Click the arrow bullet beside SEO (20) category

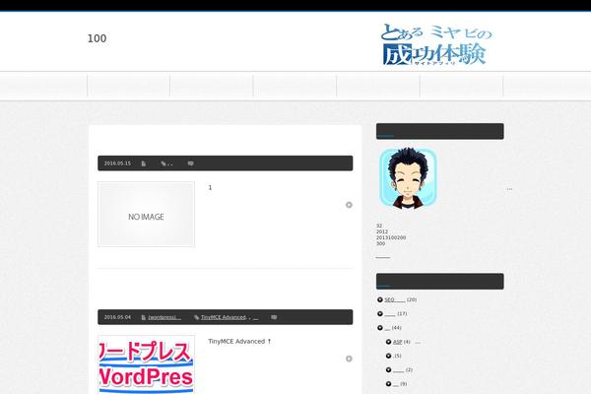[380, 299]
